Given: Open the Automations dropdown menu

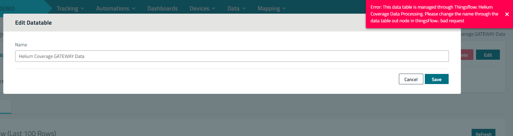Looking at the screenshot, I should pos(116,9).
